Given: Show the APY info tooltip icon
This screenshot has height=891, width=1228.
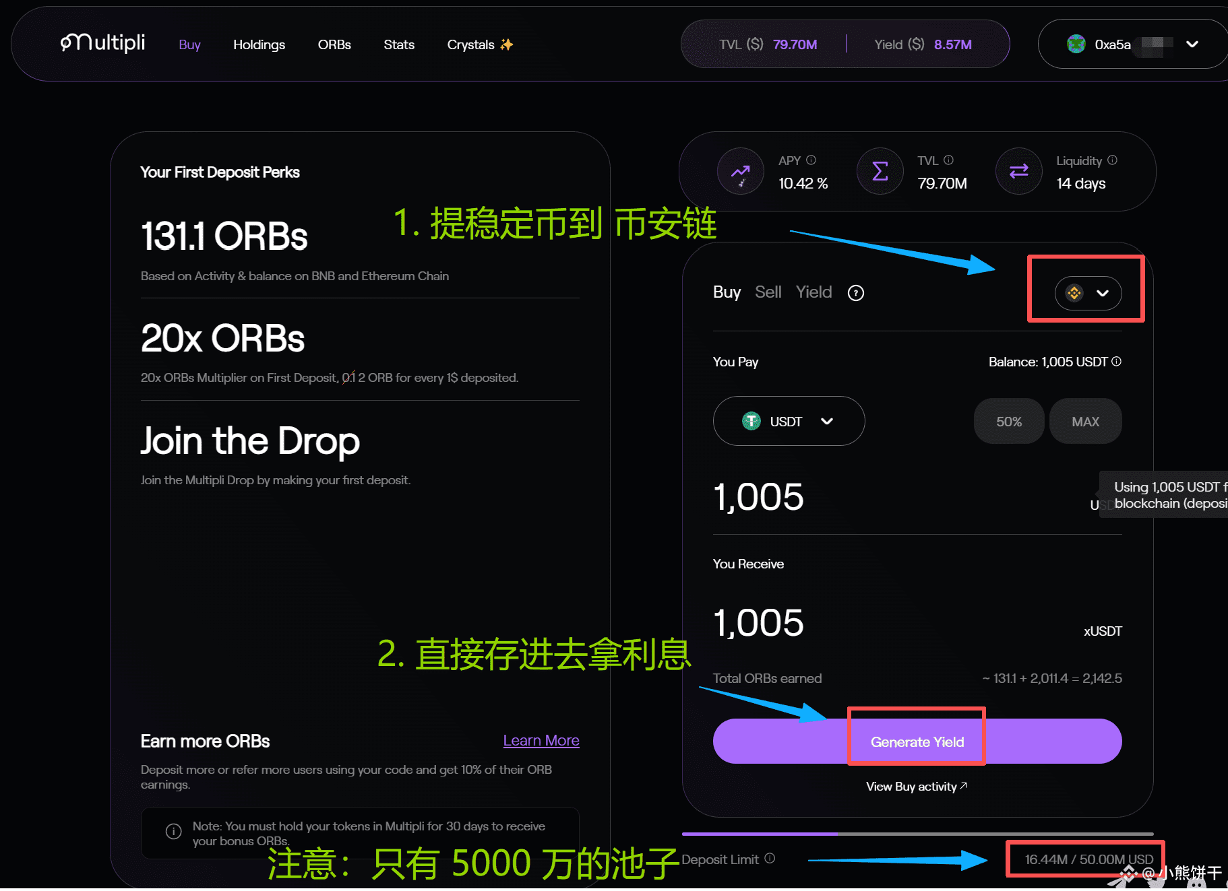Looking at the screenshot, I should pyautogui.click(x=811, y=160).
